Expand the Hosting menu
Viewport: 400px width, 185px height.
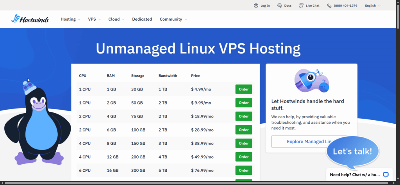click(x=70, y=19)
